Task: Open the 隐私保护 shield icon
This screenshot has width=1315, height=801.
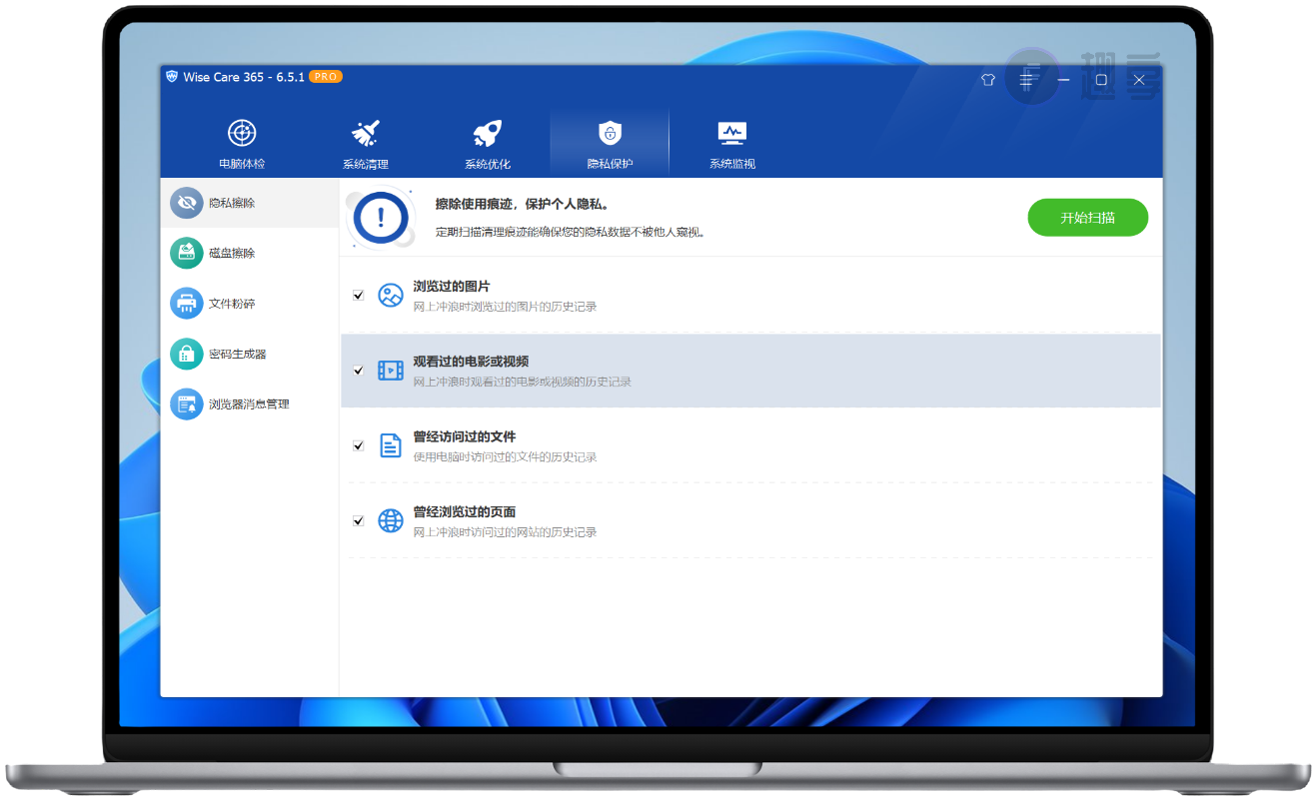Action: [610, 133]
